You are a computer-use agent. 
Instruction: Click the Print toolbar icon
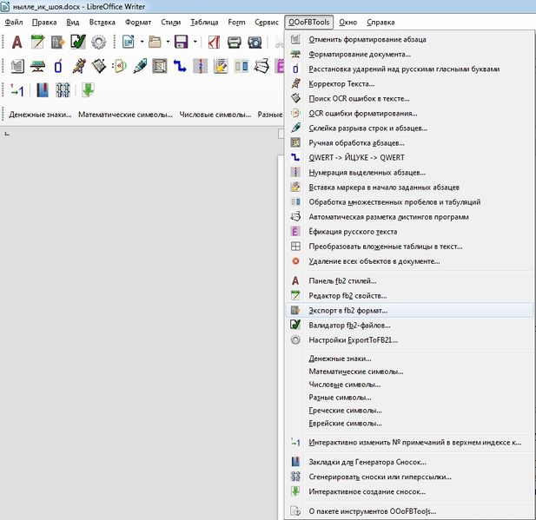pyautogui.click(x=235, y=43)
